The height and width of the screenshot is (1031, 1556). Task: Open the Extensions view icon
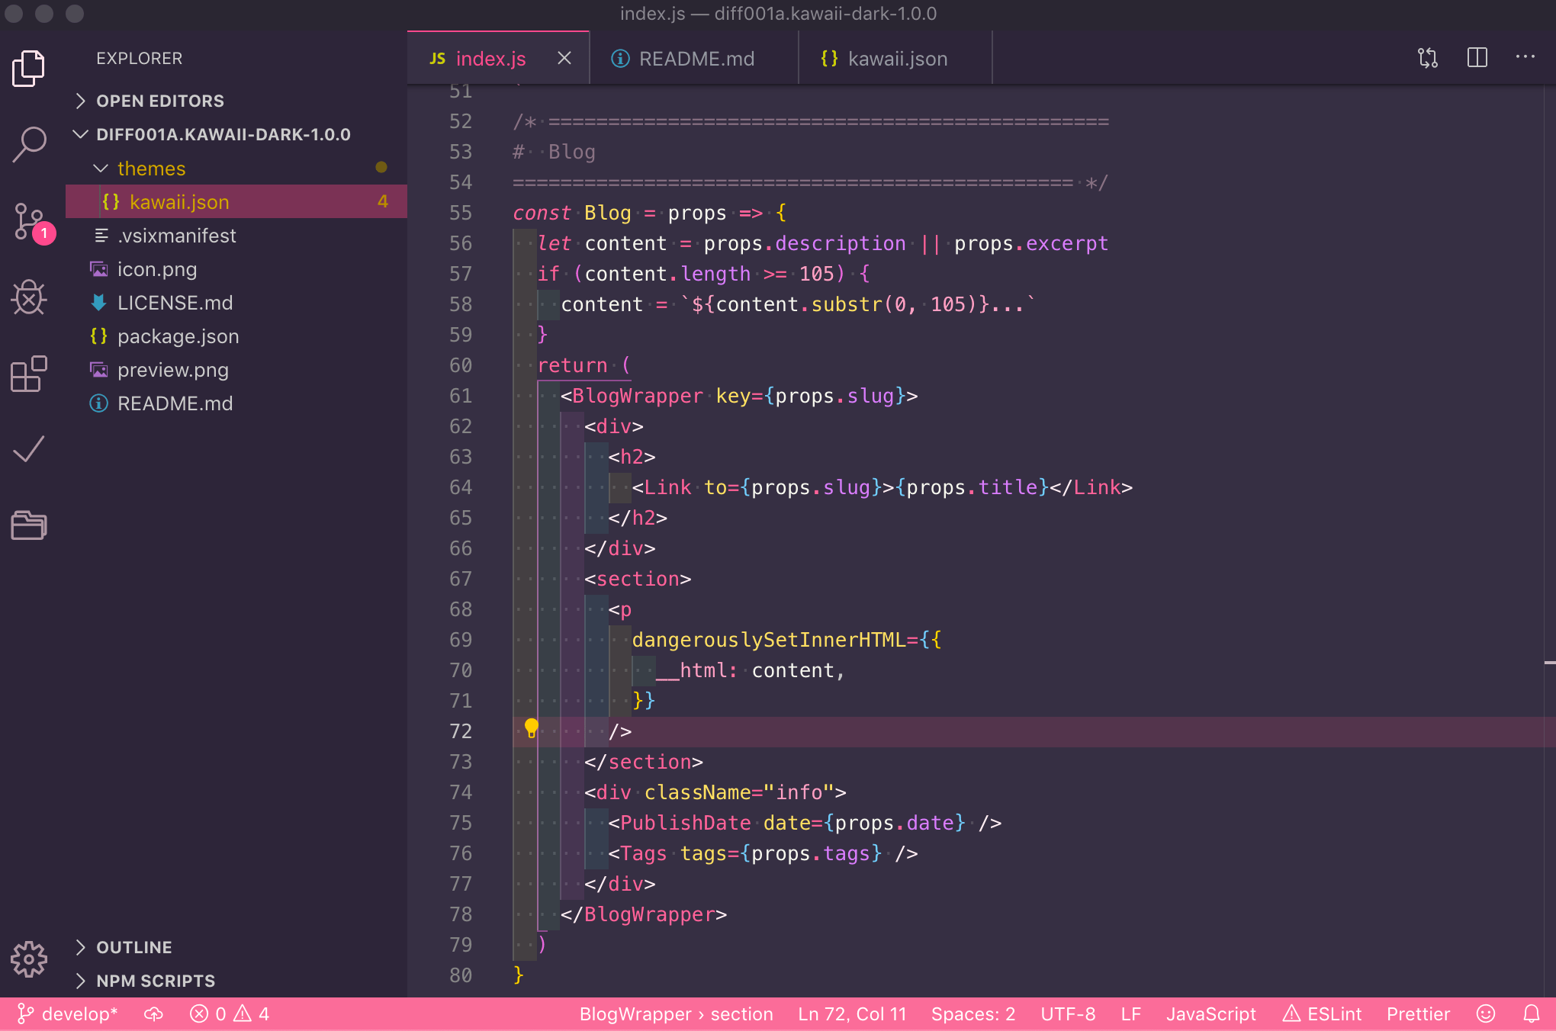(29, 374)
